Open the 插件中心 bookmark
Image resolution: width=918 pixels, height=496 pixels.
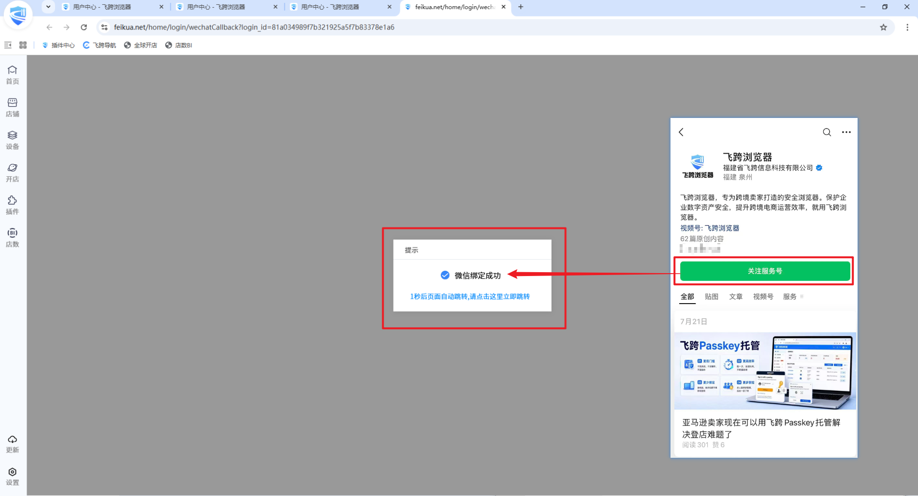click(58, 45)
